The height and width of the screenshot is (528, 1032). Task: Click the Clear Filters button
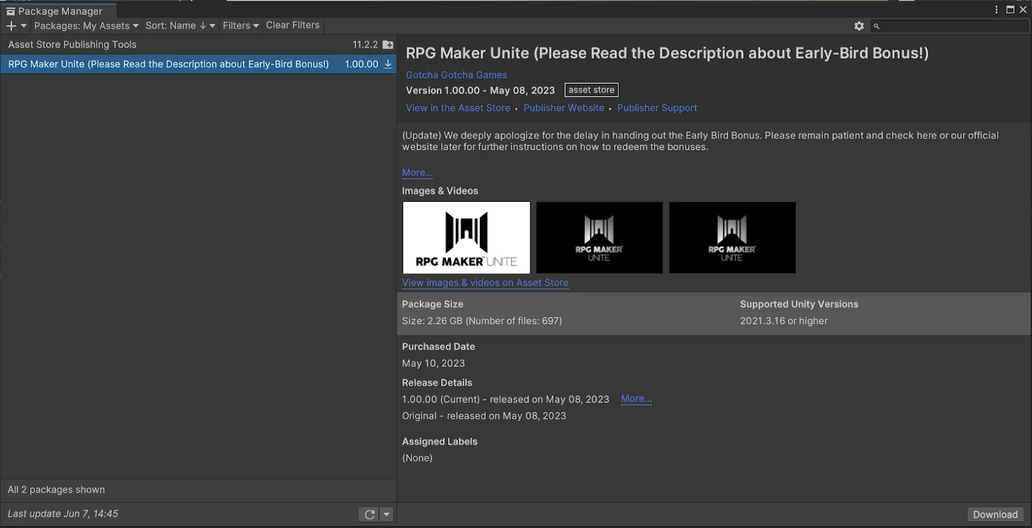292,25
